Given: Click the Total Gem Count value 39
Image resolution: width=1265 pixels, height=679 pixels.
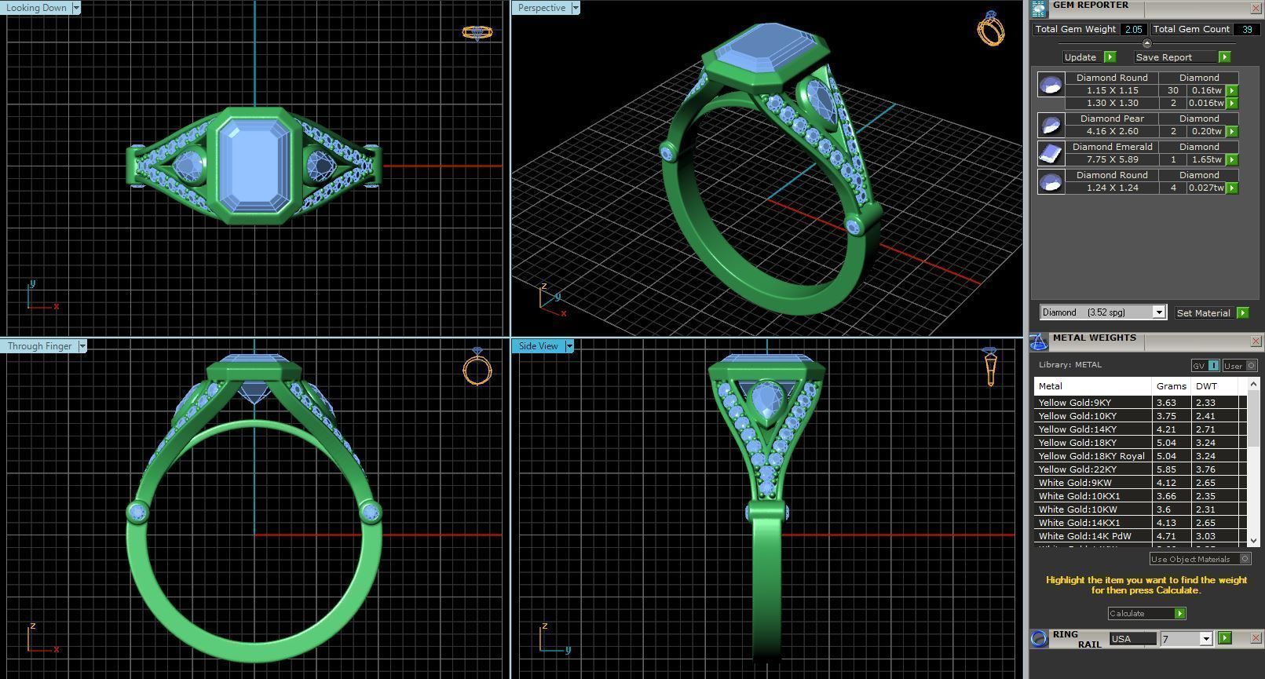Looking at the screenshot, I should point(1246,29).
